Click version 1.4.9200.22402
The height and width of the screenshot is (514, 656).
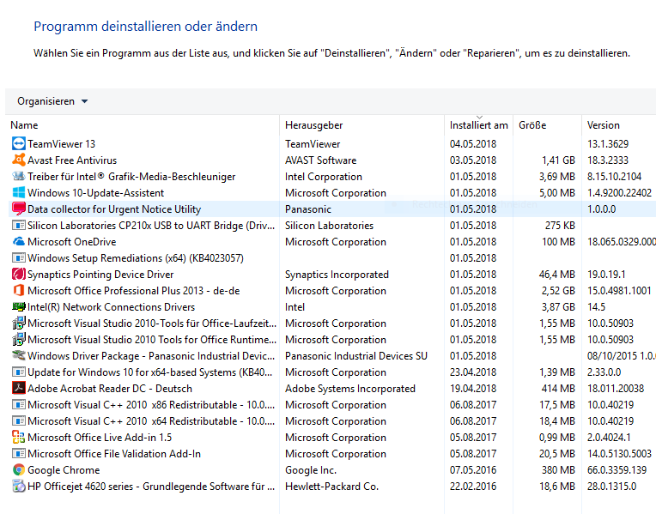[x=620, y=193]
